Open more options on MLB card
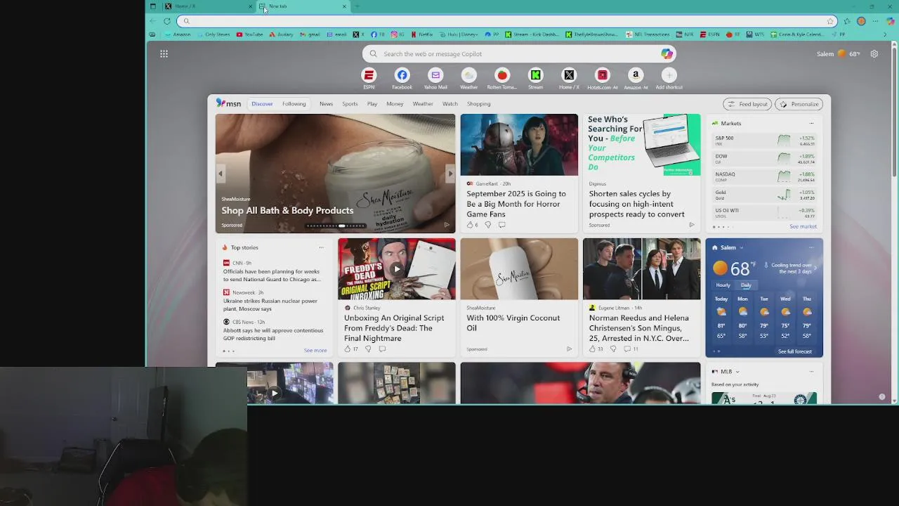Screen dimensions: 899x506 point(811,371)
